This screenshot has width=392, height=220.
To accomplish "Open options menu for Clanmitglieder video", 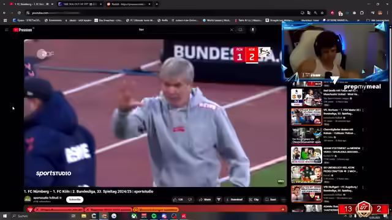I will [363, 130].
